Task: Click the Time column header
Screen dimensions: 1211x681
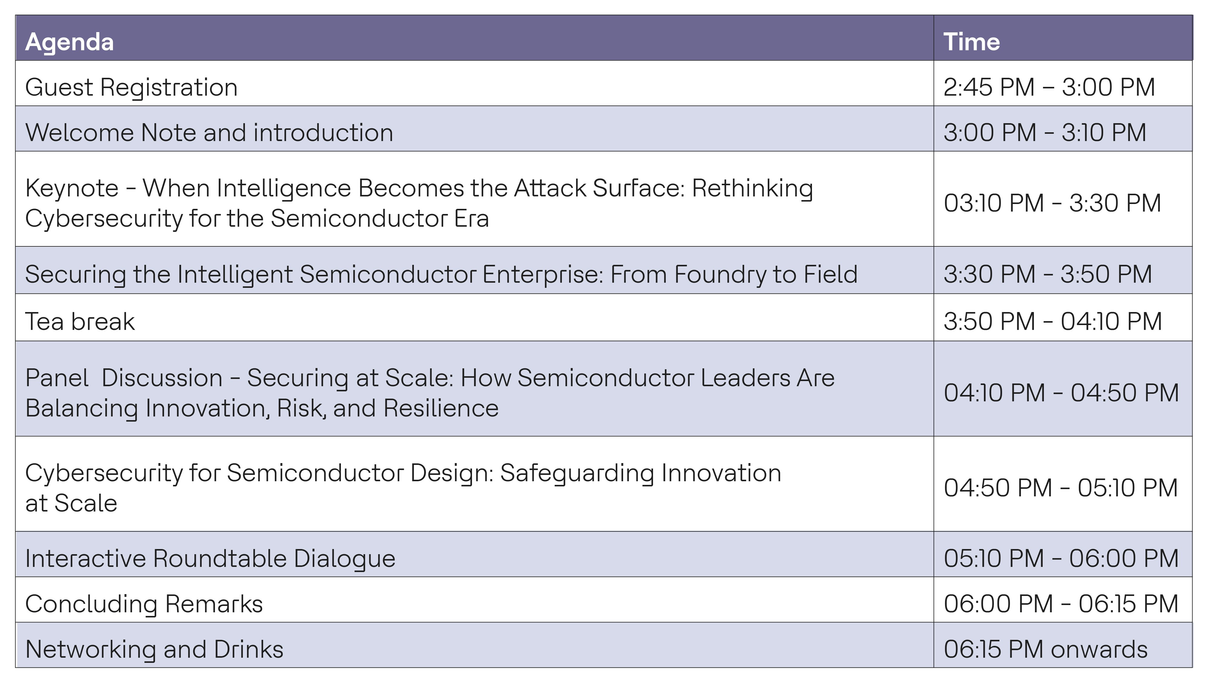Action: (971, 42)
